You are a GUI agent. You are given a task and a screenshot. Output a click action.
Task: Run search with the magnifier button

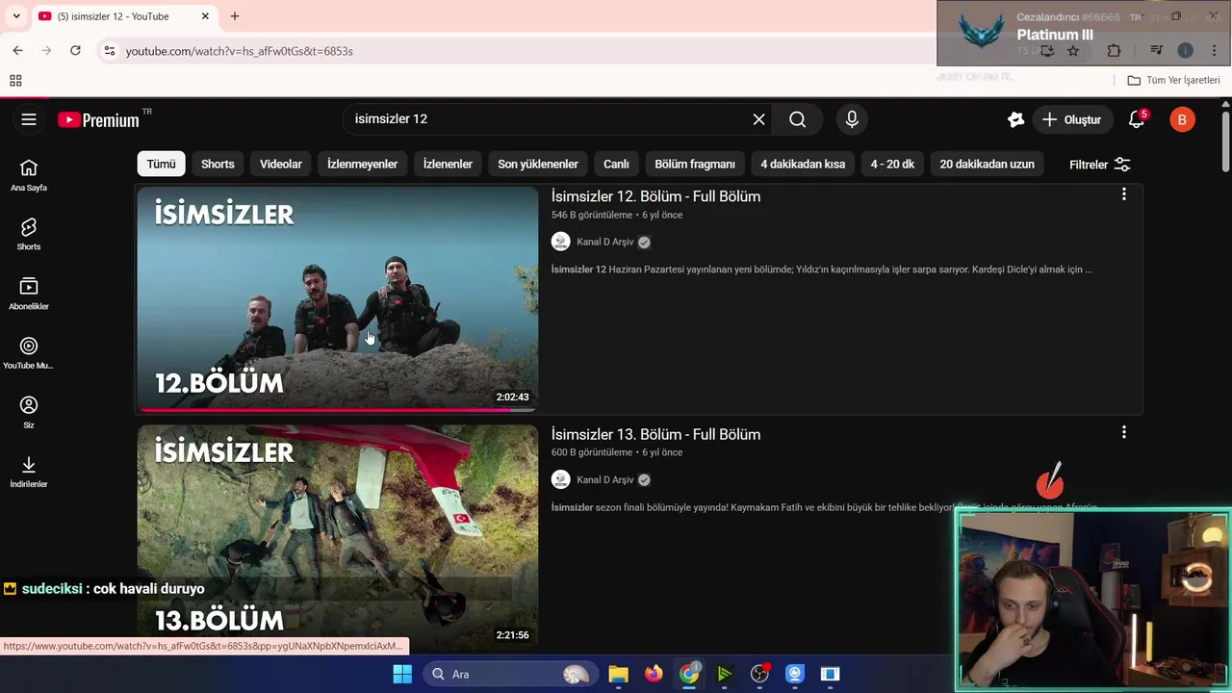[x=798, y=119]
